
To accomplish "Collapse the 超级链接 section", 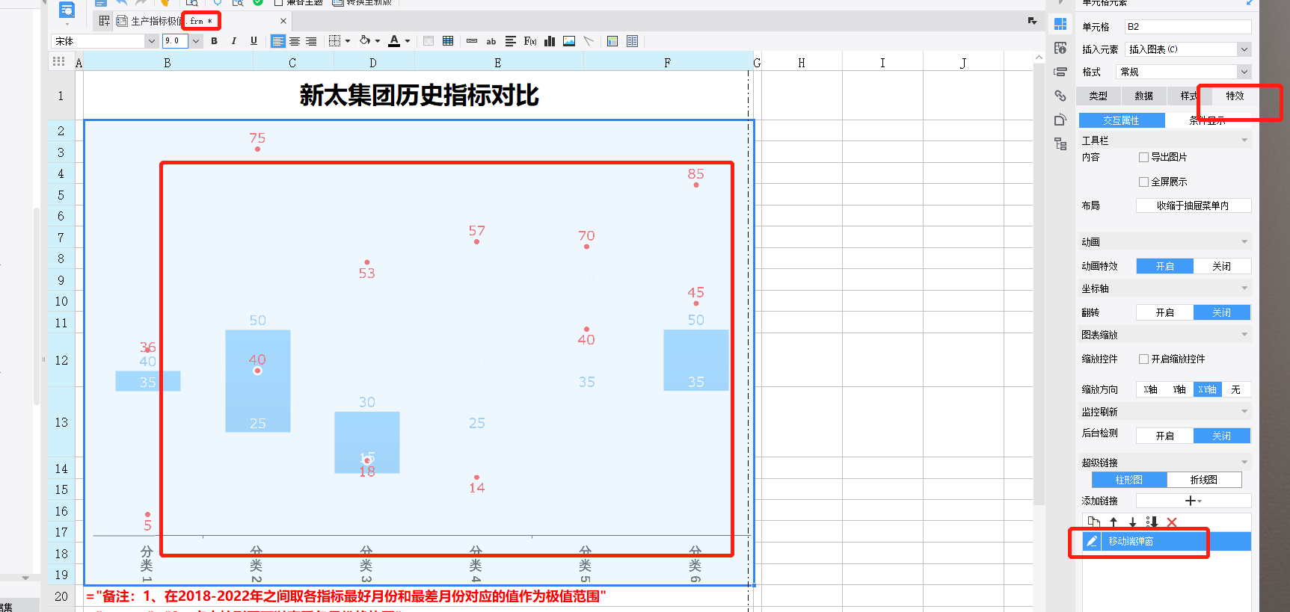I will 1244,462.
